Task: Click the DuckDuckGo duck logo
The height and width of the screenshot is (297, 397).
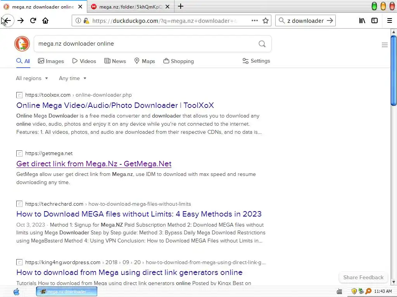Action: pyautogui.click(x=22, y=44)
